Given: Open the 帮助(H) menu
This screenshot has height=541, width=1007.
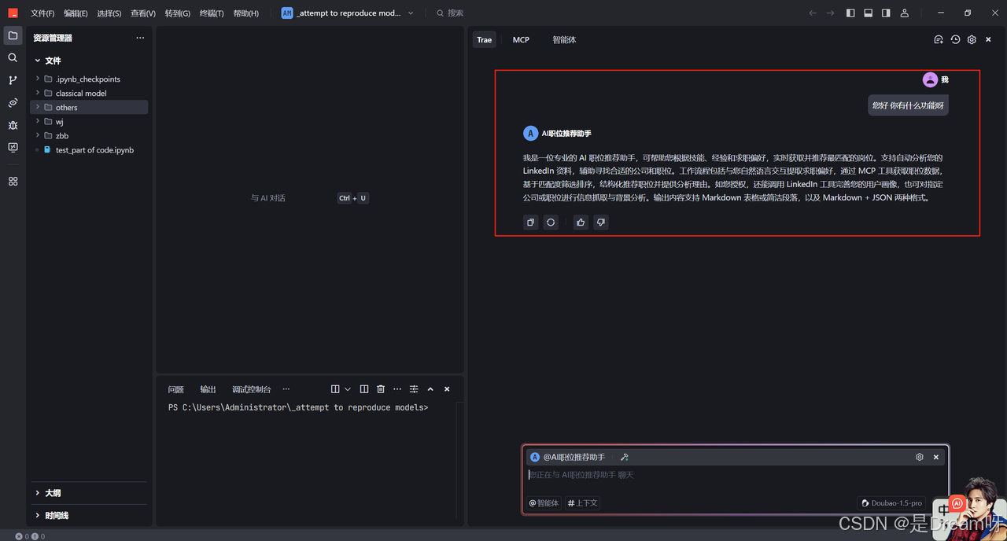Looking at the screenshot, I should 246,13.
